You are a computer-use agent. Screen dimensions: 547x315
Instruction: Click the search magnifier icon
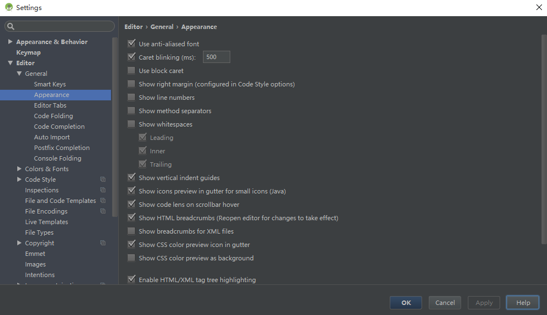tap(11, 26)
